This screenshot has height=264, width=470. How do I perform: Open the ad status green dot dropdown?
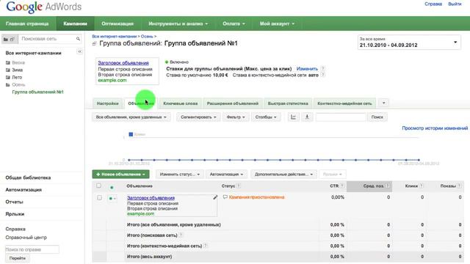(x=112, y=198)
